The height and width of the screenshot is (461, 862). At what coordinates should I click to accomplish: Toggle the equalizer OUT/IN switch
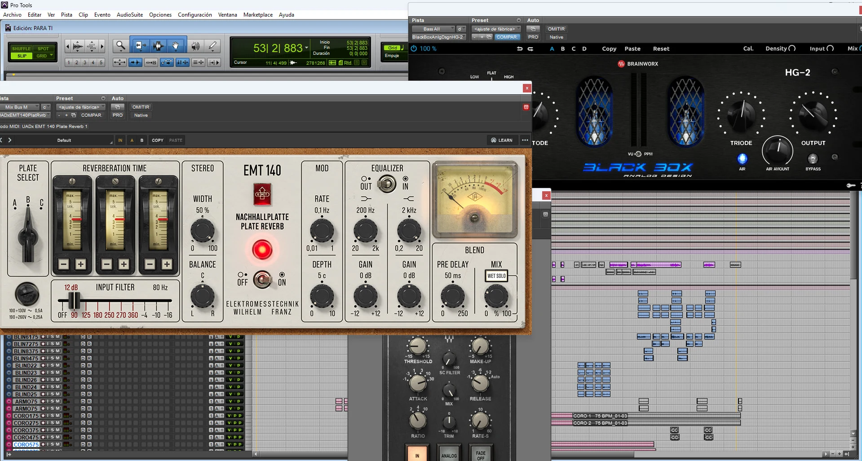coord(386,183)
